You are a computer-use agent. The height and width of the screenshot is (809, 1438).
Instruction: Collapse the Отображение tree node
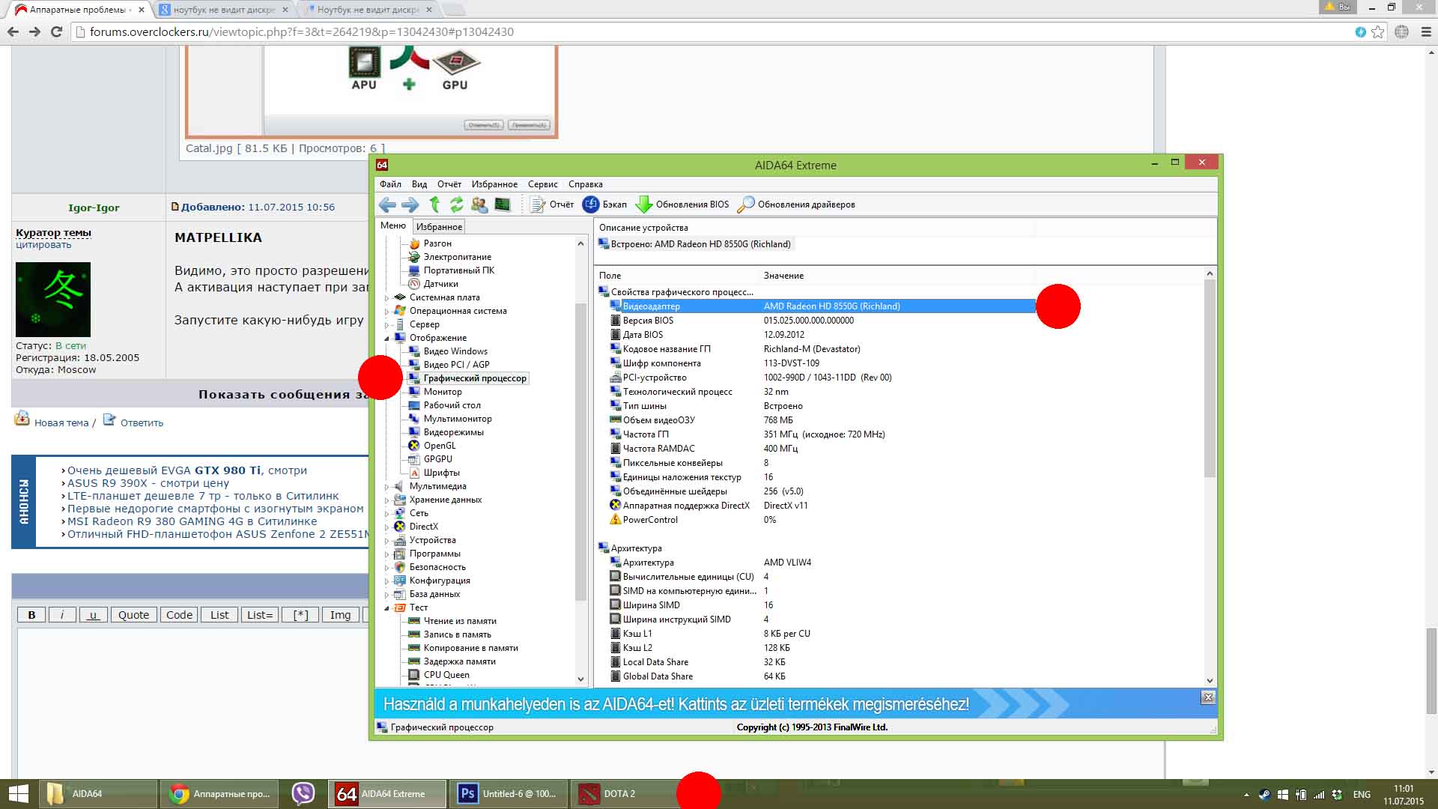(x=387, y=339)
